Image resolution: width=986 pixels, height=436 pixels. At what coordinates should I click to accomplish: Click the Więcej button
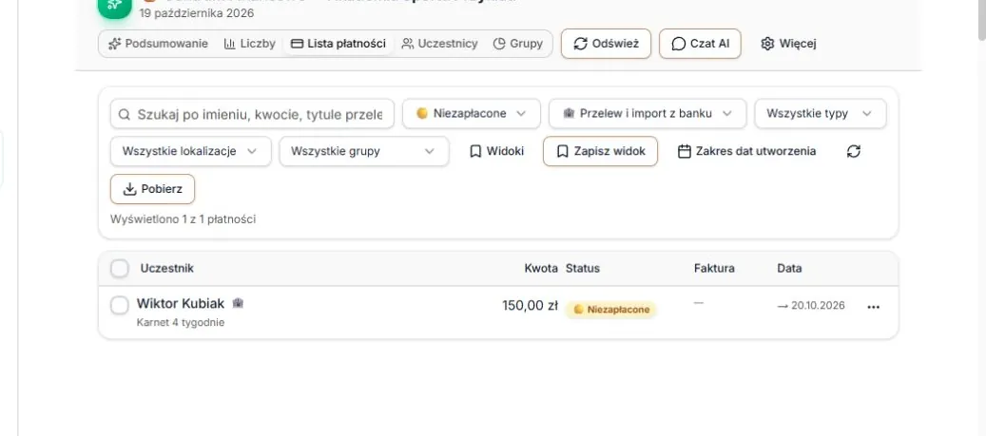point(788,44)
